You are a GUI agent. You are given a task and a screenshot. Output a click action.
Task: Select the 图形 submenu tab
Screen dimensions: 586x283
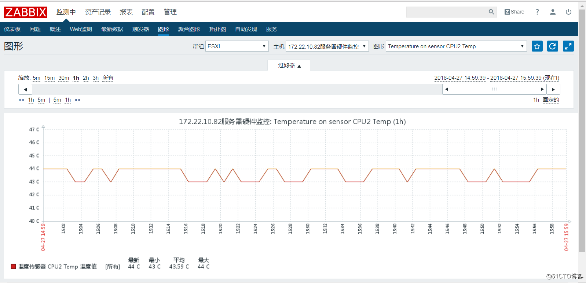(x=164, y=29)
